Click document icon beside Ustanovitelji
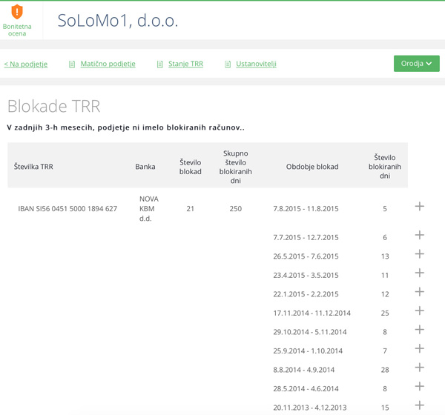The image size is (445, 415). point(228,64)
